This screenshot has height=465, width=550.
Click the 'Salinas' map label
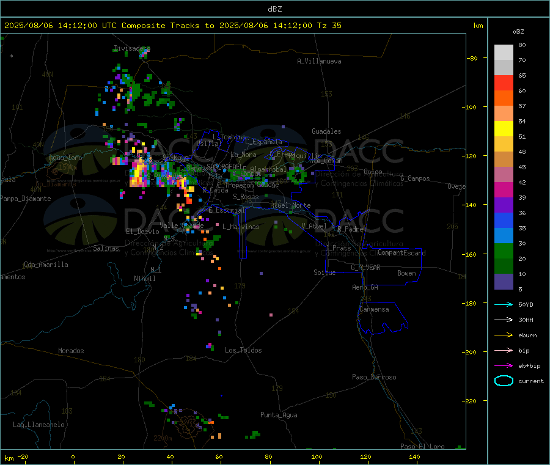[x=106, y=248]
